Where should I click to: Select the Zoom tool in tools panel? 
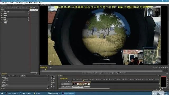[x=54, y=86]
